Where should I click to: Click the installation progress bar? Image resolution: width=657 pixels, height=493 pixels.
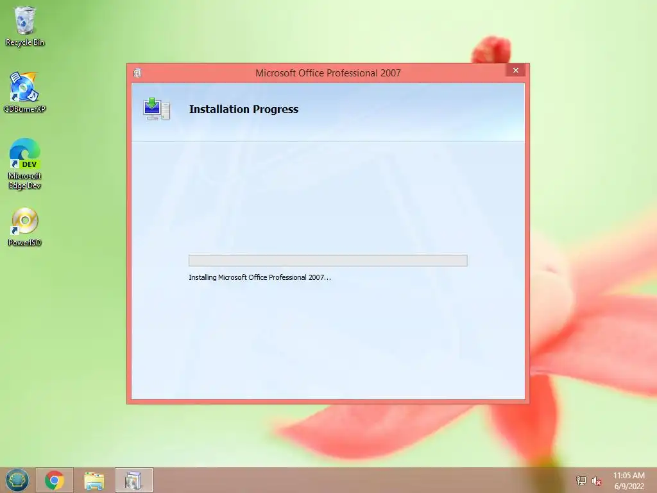(328, 261)
